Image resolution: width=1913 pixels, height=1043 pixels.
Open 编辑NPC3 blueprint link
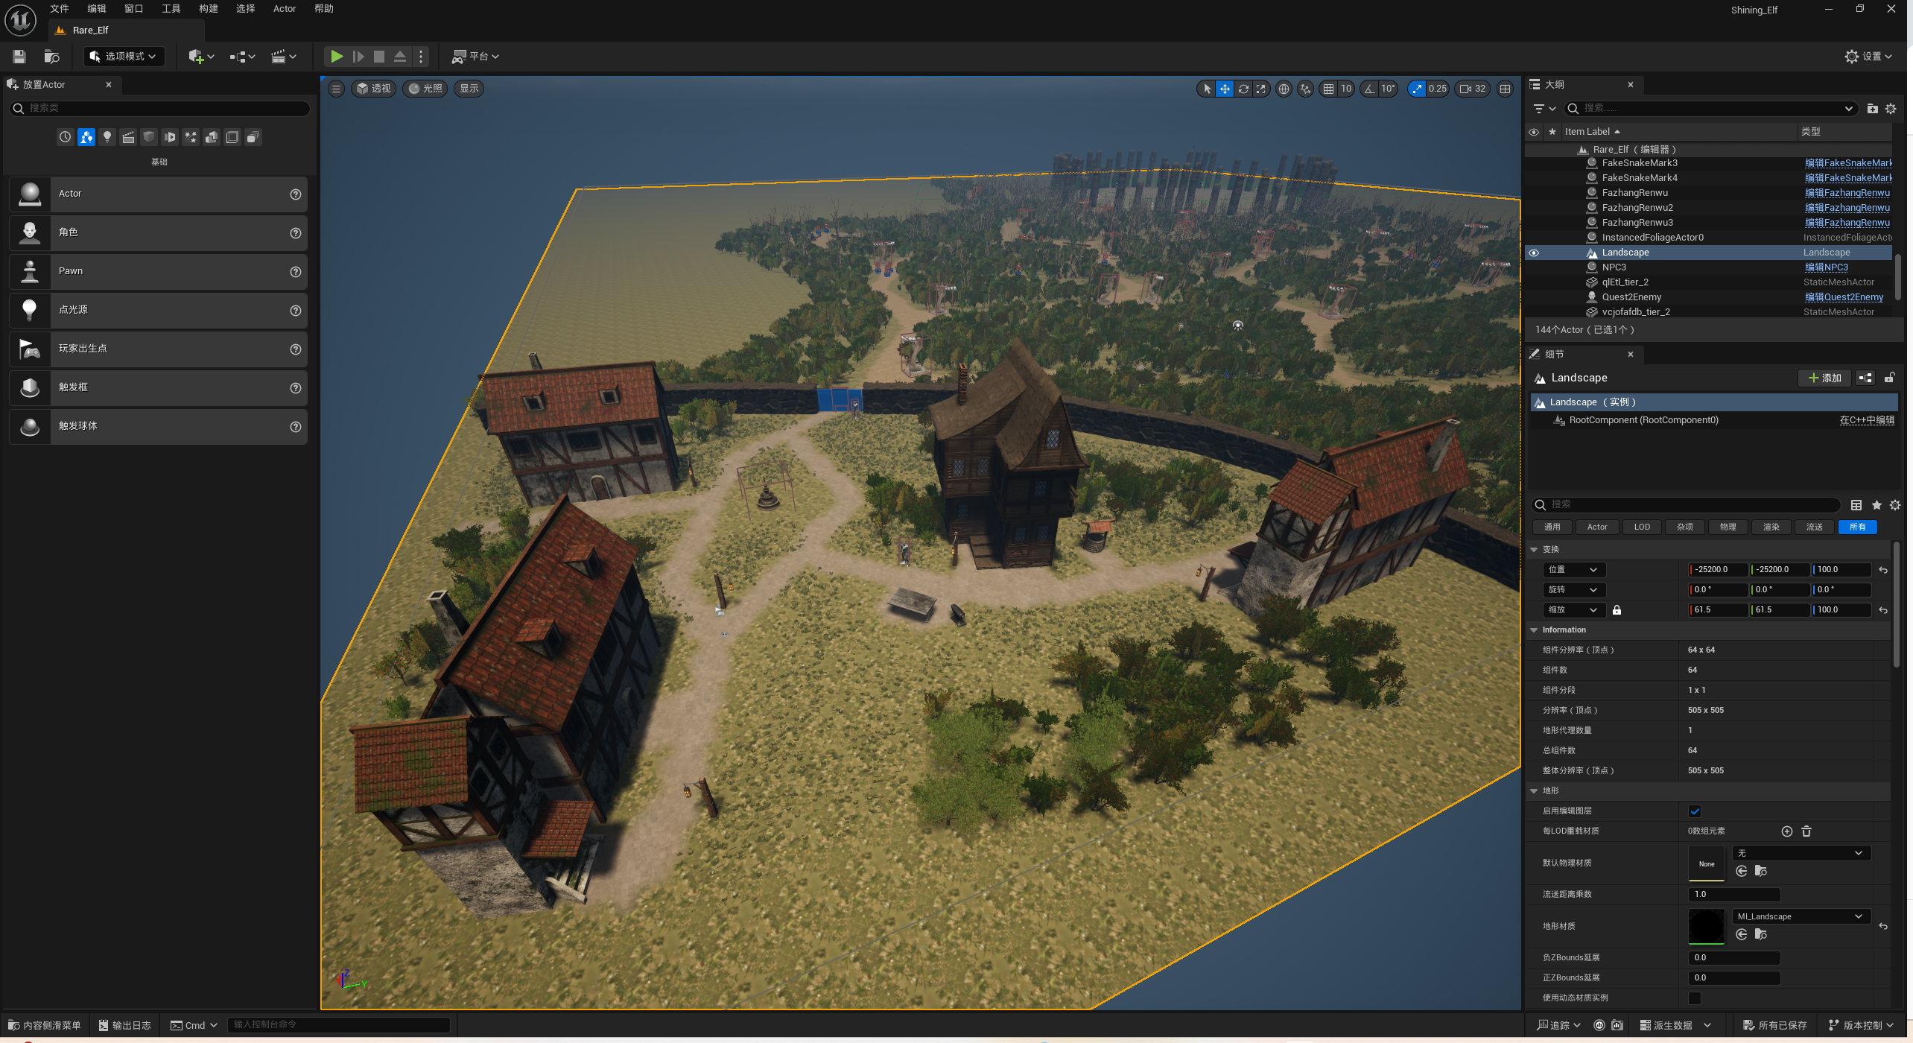click(1826, 267)
